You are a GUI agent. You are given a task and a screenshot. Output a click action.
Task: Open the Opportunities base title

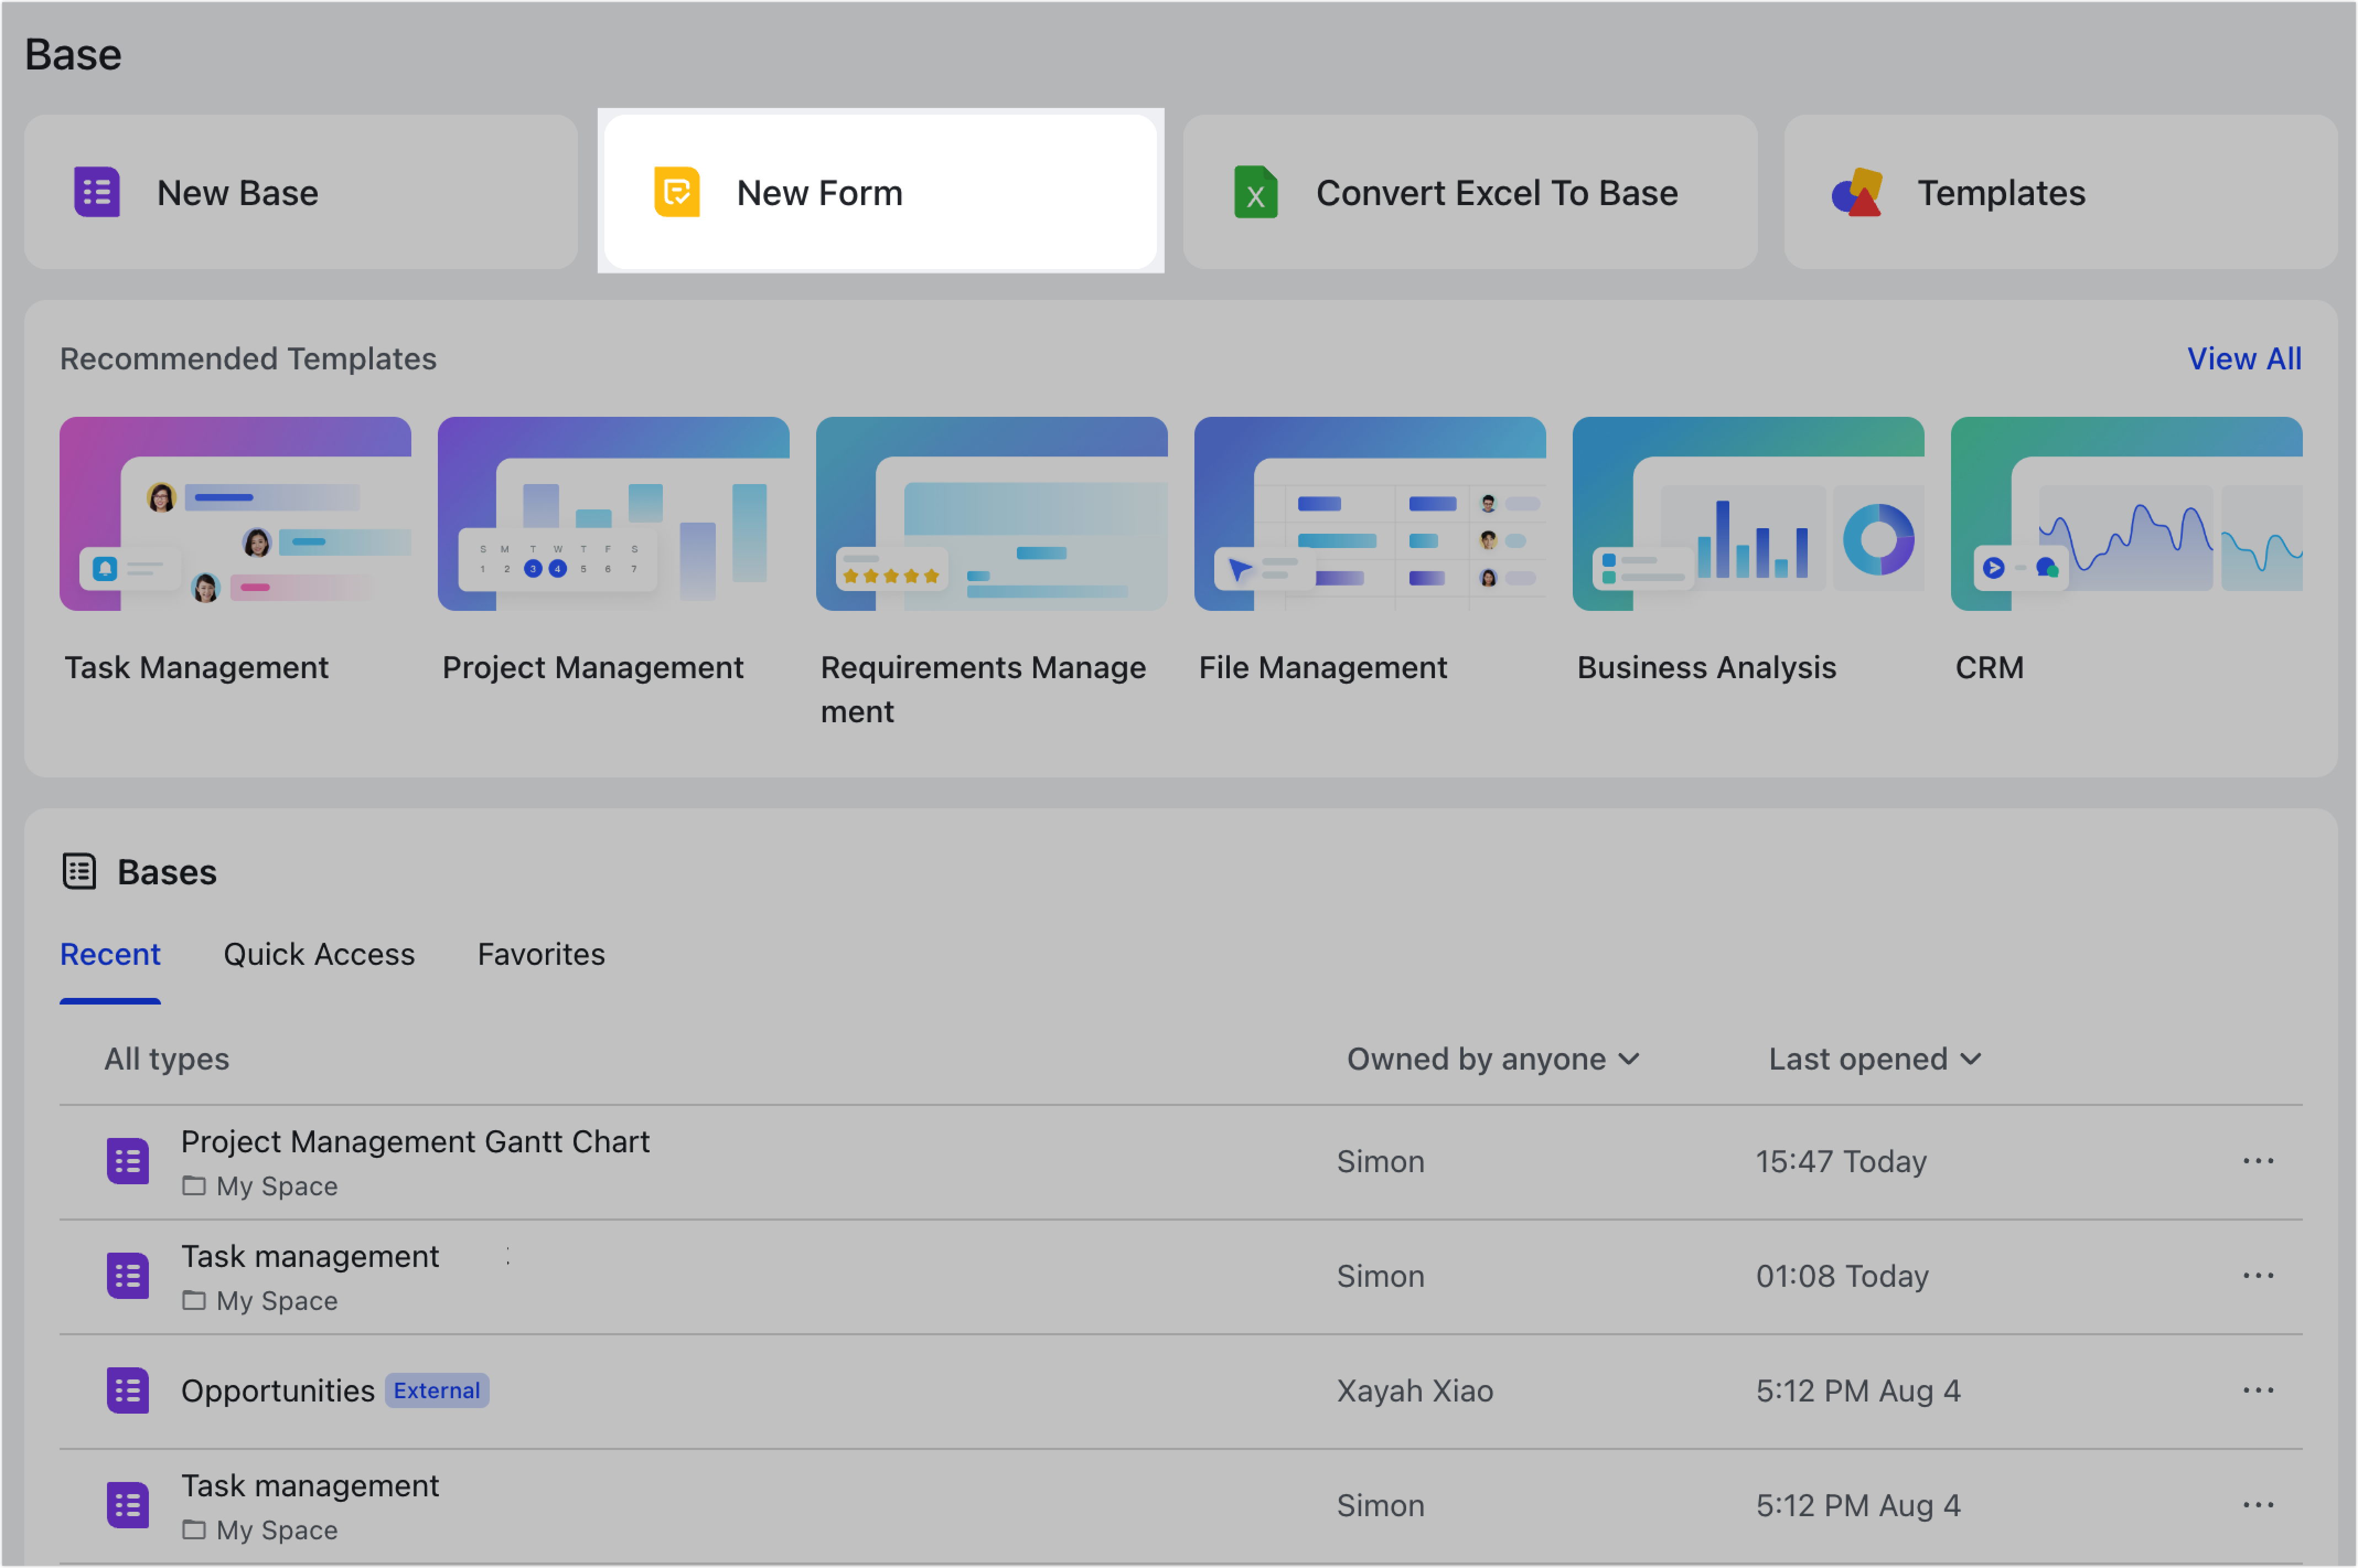[278, 1390]
